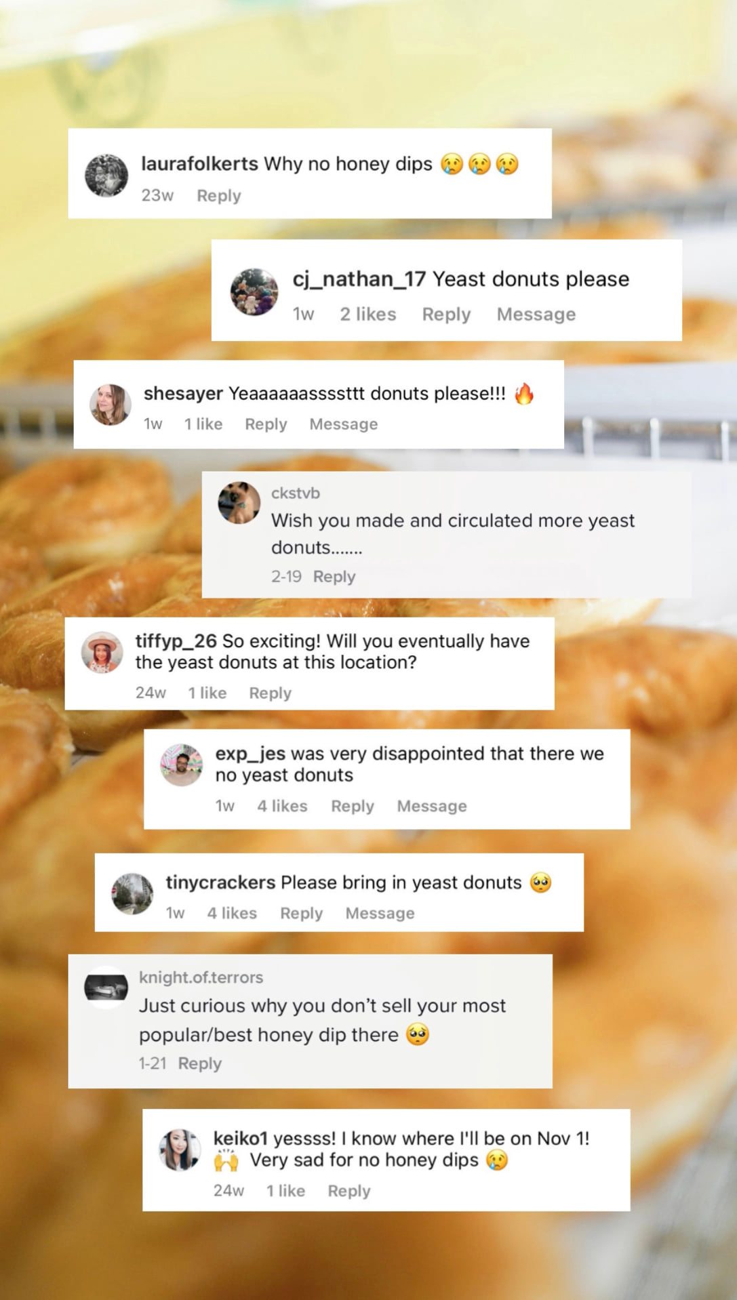Open keiko1 profile picture
Screen dimensions: 737x1300
180,1150
